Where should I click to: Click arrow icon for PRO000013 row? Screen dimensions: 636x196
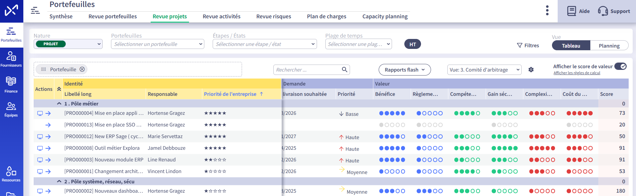(48, 125)
